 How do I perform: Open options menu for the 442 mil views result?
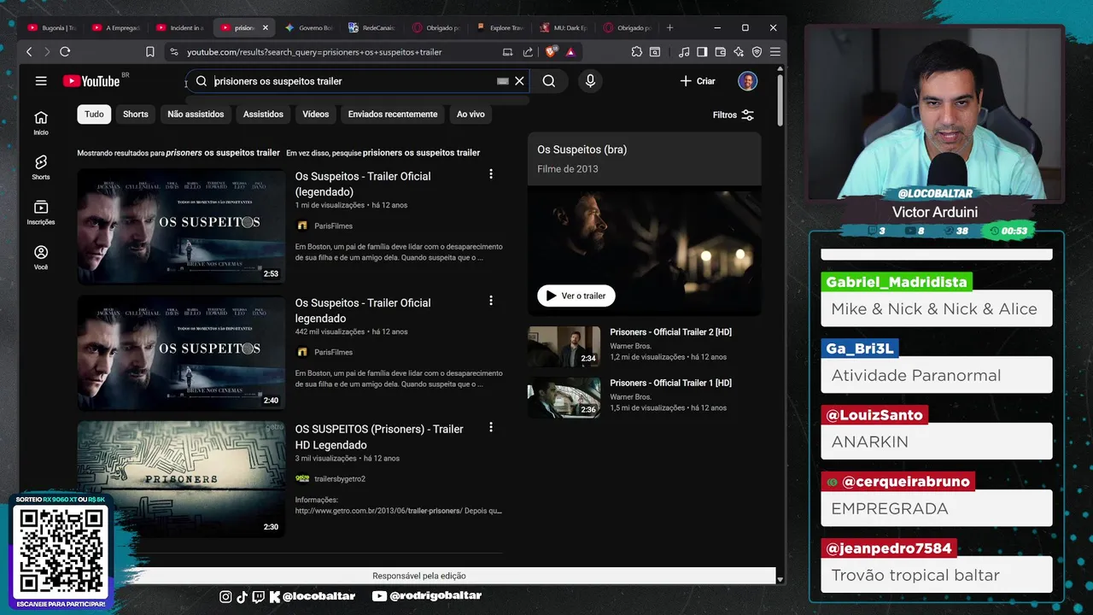(x=491, y=301)
